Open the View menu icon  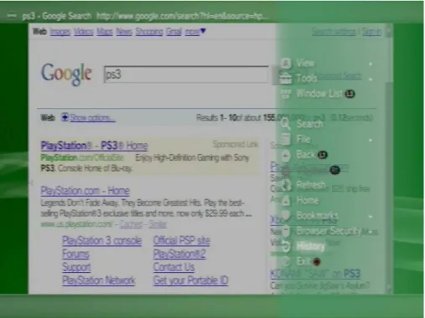286,64
